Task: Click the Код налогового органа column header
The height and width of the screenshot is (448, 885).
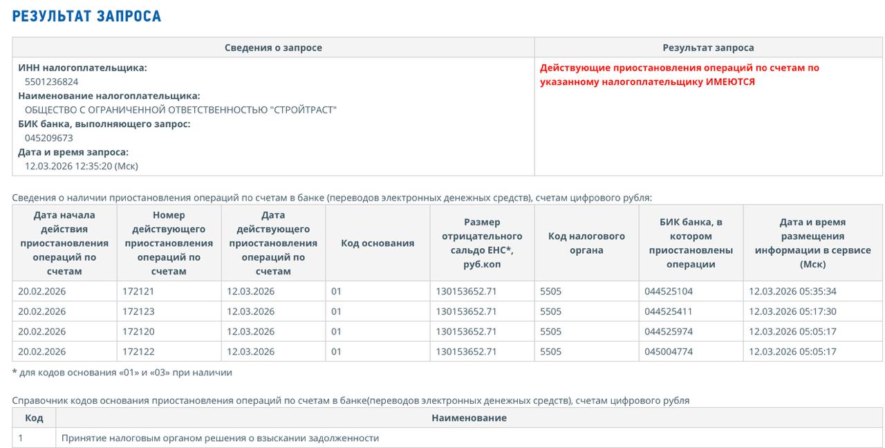Action: pos(586,243)
